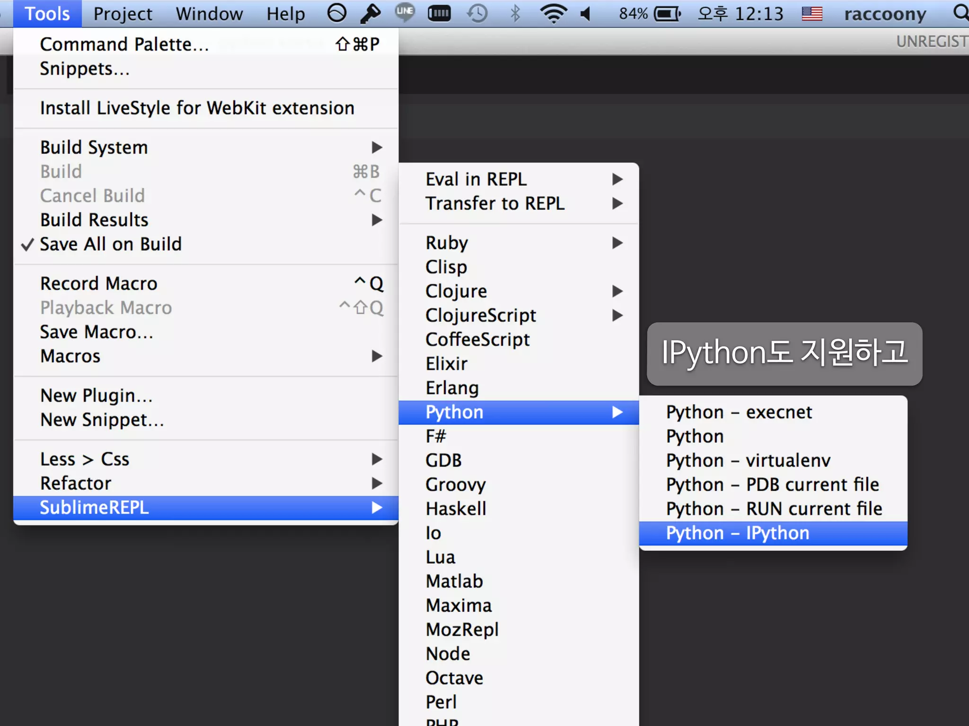Expand the highlighted Python submenu

pos(519,412)
